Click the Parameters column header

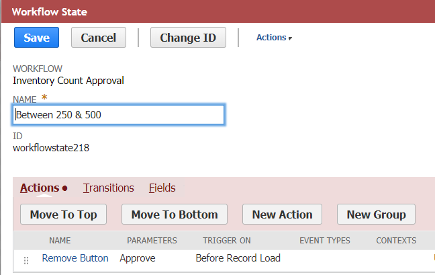[152, 240]
